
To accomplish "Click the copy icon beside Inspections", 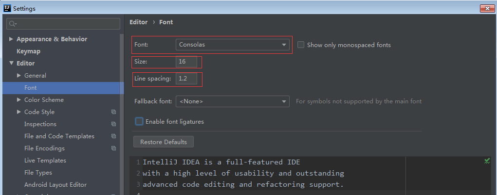I will click(113, 124).
